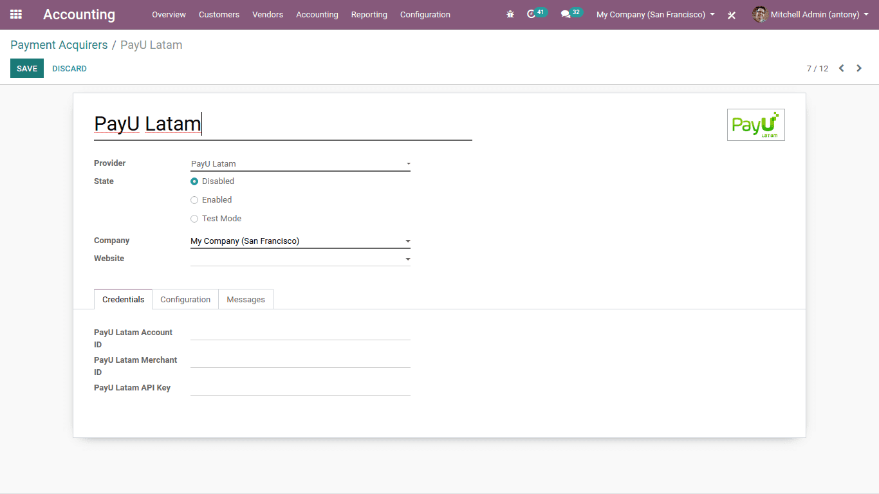Click the SAVE button

click(27, 68)
